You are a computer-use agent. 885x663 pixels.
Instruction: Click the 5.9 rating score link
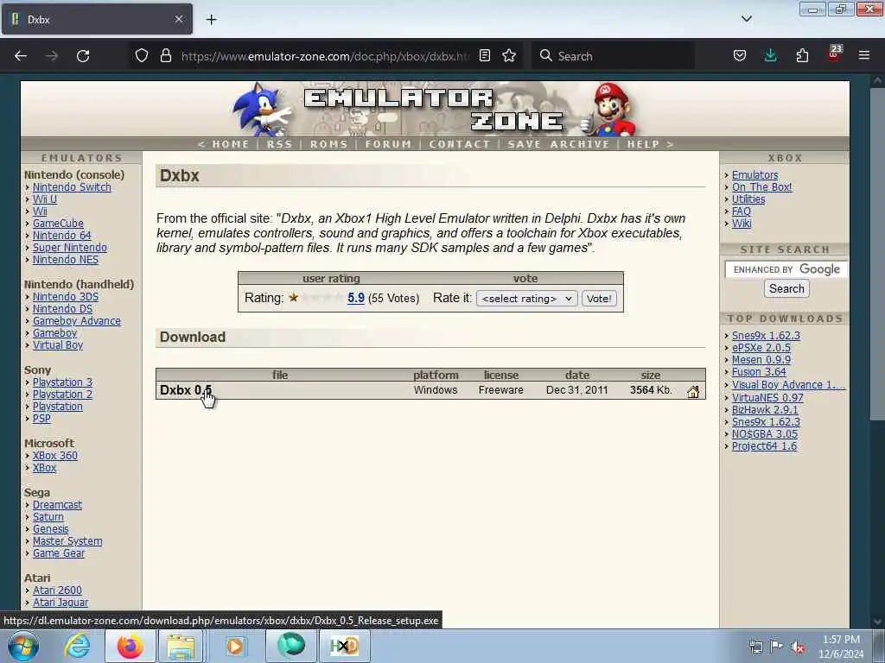pyautogui.click(x=355, y=298)
